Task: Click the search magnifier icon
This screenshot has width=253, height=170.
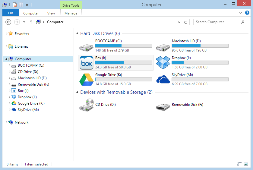Action: pos(242,22)
